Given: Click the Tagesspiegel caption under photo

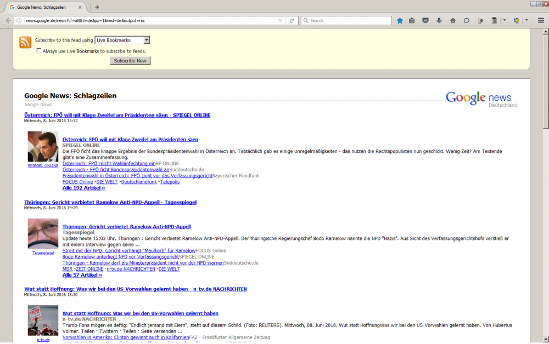Looking at the screenshot, I should click(x=43, y=253).
